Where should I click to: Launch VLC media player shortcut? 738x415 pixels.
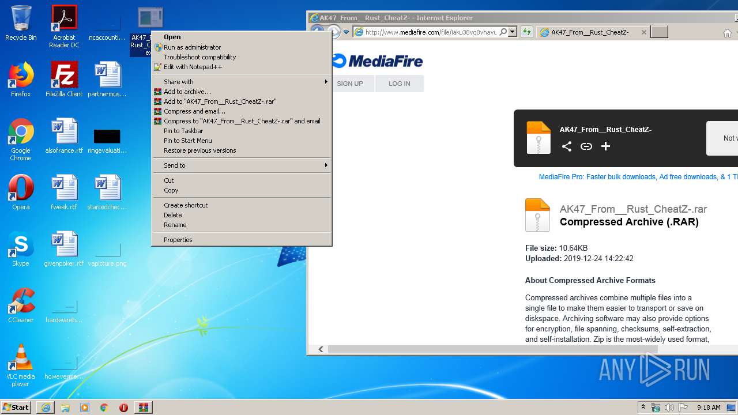(21, 365)
